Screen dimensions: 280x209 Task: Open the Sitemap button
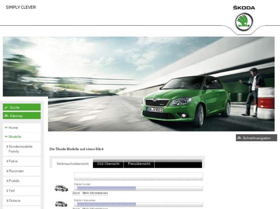pyautogui.click(x=22, y=115)
